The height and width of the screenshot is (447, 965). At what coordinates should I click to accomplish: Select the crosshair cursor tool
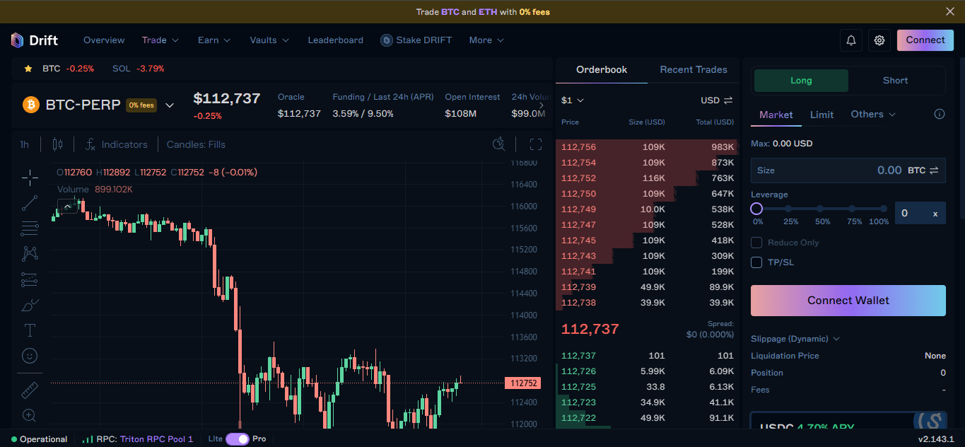[x=30, y=177]
